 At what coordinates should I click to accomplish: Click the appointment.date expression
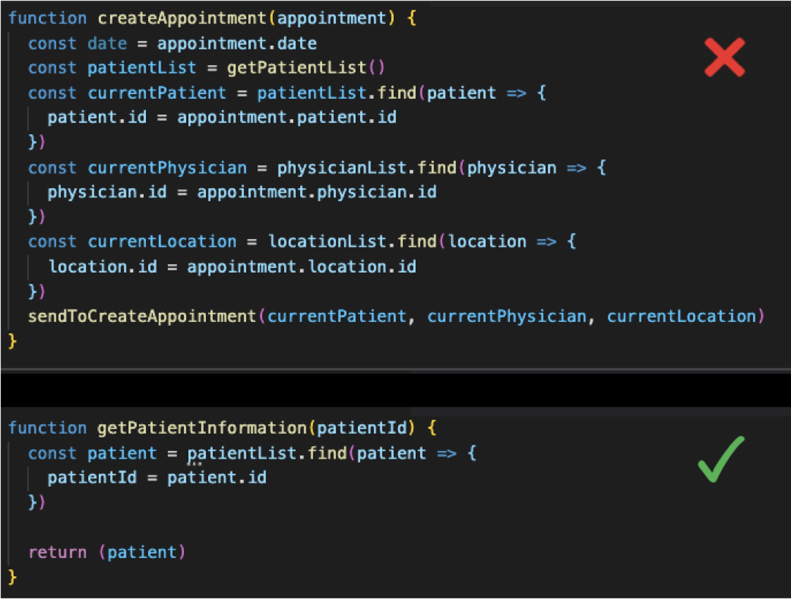(x=237, y=43)
